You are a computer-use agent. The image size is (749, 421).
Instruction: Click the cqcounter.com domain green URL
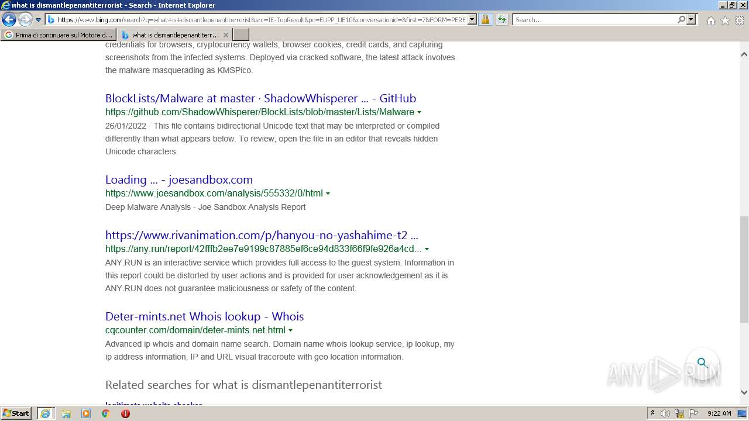point(195,330)
